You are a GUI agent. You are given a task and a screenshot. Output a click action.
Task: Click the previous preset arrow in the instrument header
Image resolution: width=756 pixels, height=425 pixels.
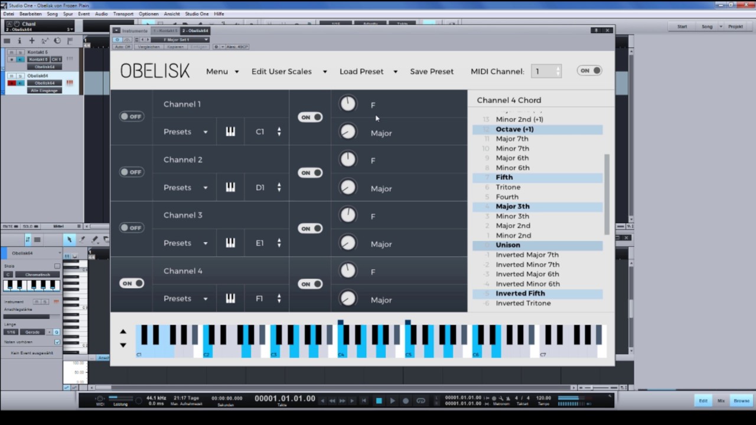click(x=142, y=40)
